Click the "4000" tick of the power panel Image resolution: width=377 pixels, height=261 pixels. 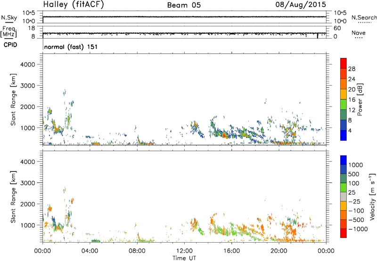click(28, 65)
